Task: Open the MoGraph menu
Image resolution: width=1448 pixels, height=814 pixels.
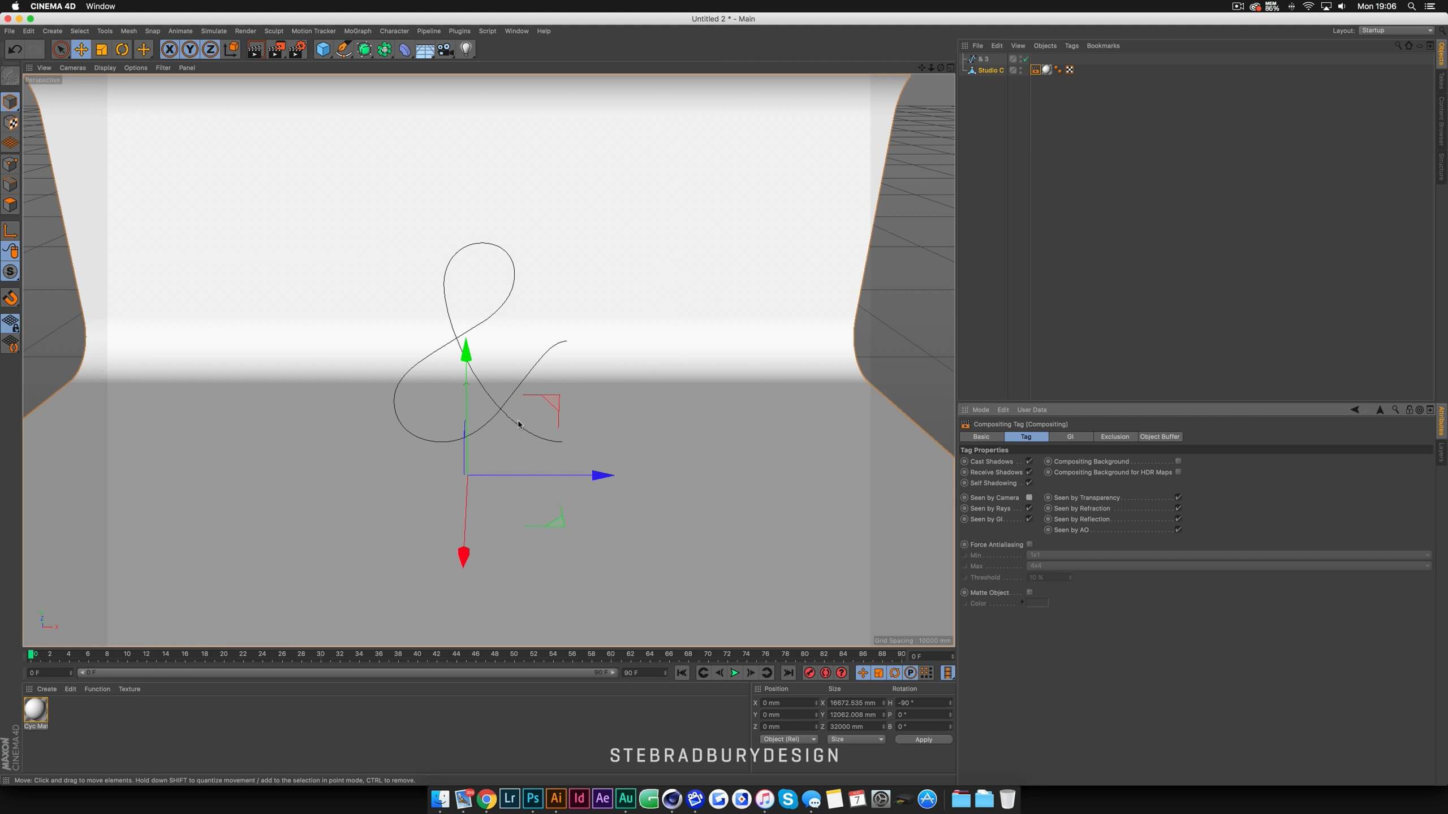Action: [x=357, y=31]
